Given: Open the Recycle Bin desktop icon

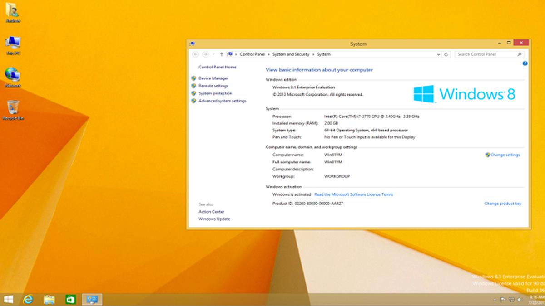Looking at the screenshot, I should pos(13,109).
